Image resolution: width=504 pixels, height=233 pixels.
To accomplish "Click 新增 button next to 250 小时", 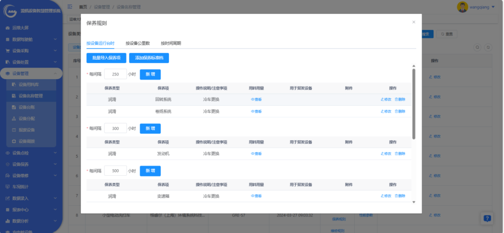I will coord(150,74).
